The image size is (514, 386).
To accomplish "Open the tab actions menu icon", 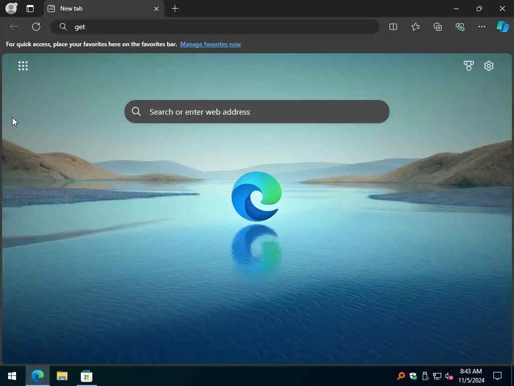I will [x=30, y=9].
